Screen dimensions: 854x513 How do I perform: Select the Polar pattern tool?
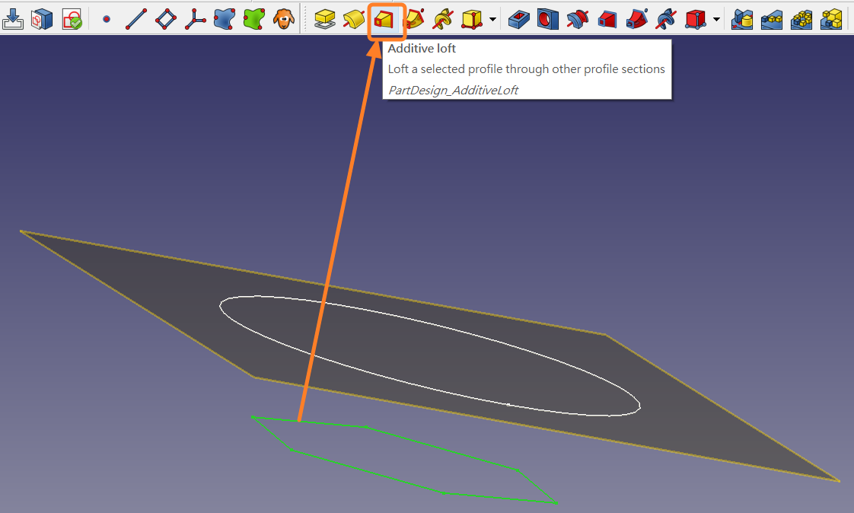coord(801,20)
